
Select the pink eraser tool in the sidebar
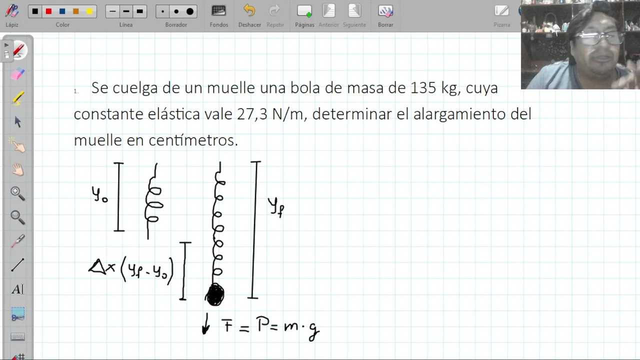tap(18, 74)
